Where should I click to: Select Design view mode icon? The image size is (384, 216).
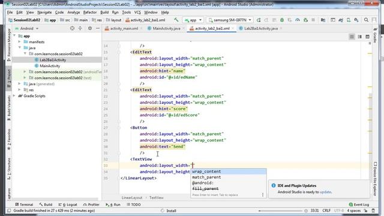pos(367,37)
